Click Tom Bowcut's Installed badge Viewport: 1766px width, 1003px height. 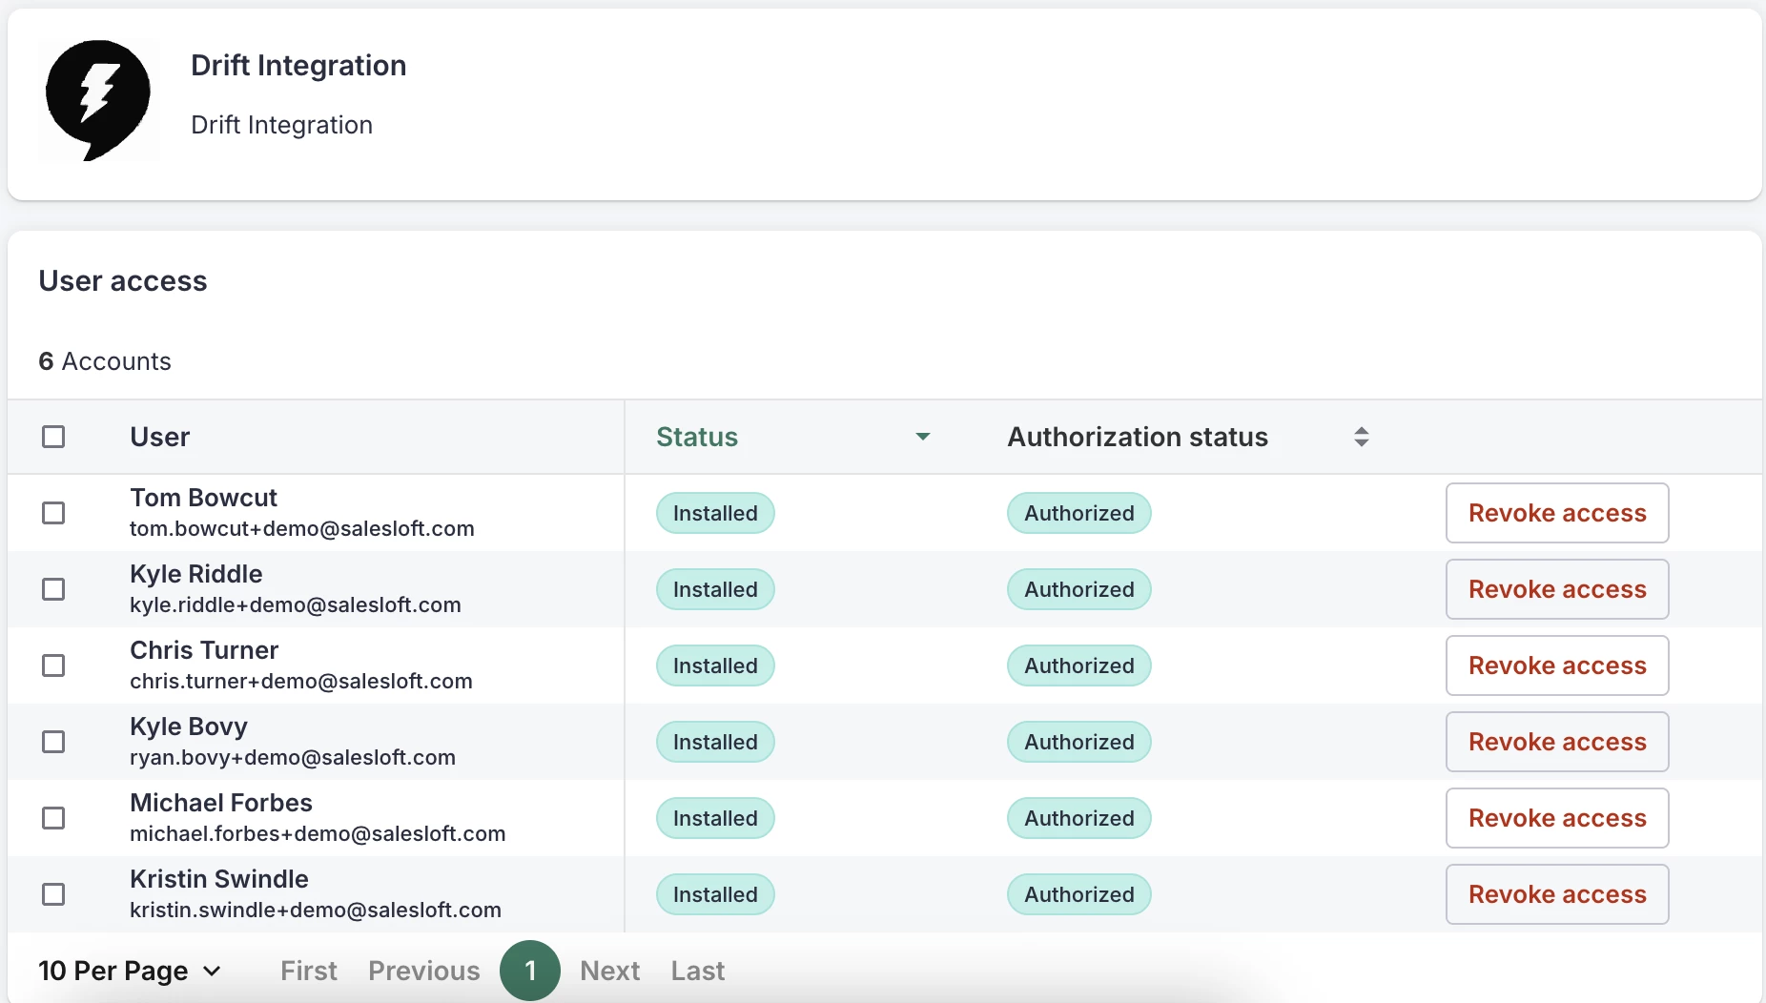click(715, 513)
